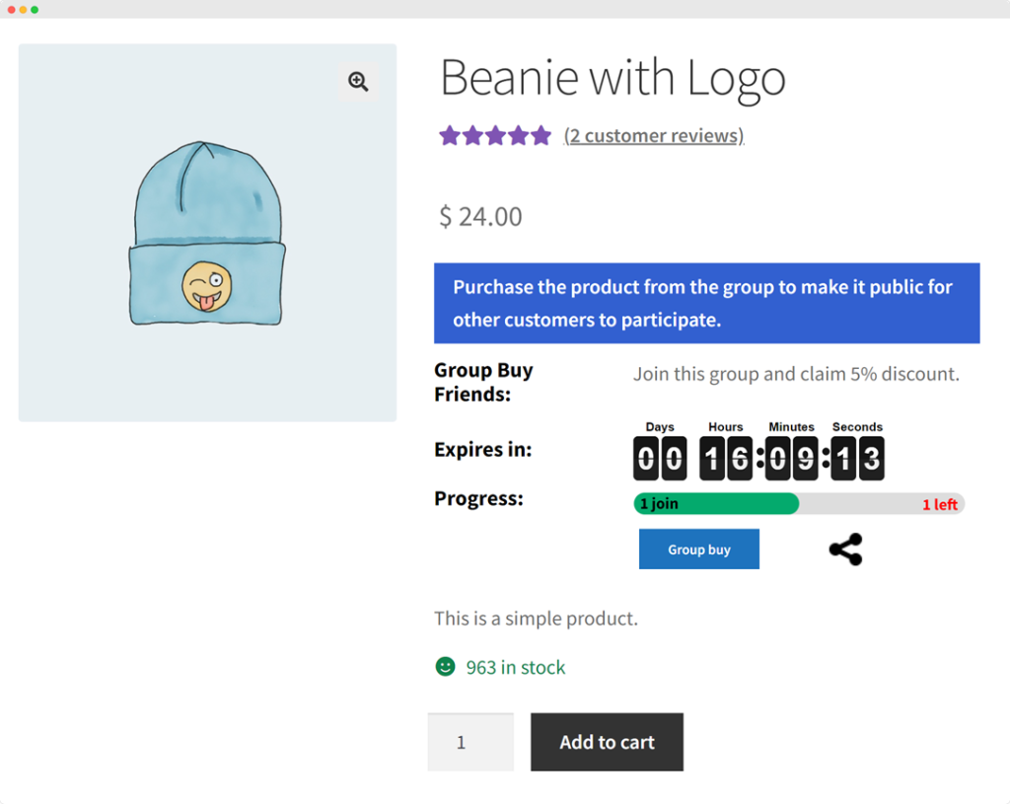Click the countdown timer hours digits
1010x804 pixels.
click(x=725, y=459)
